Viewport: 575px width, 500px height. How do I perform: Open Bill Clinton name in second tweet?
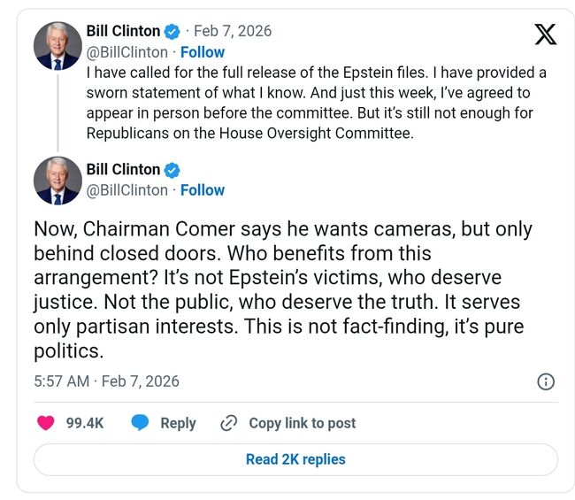point(123,170)
